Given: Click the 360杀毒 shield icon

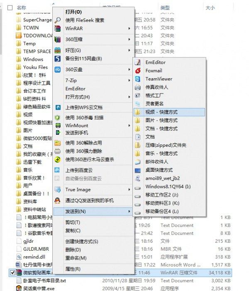Looking at the screenshot, I should tap(58, 118).
